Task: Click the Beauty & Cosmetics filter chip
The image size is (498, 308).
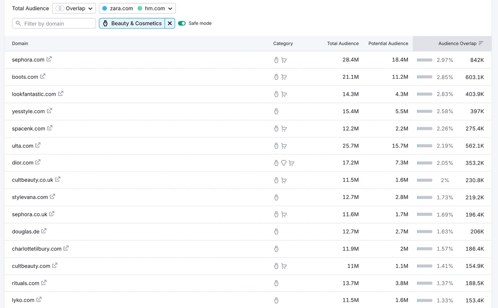Action: click(x=132, y=23)
